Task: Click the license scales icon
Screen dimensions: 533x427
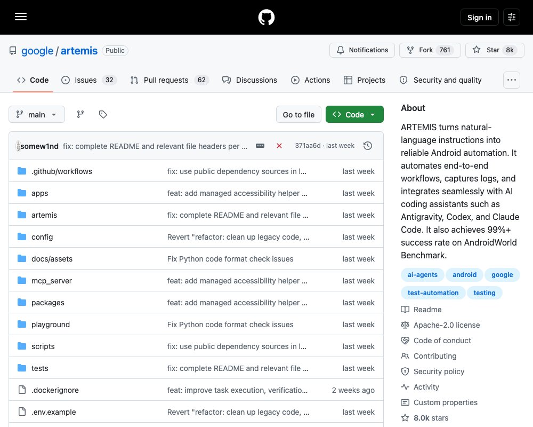Action: 405,325
